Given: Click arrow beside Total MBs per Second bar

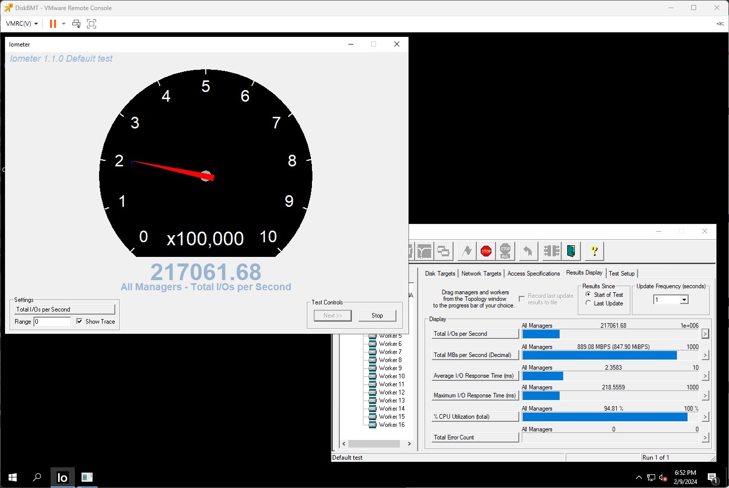Looking at the screenshot, I should [x=705, y=355].
